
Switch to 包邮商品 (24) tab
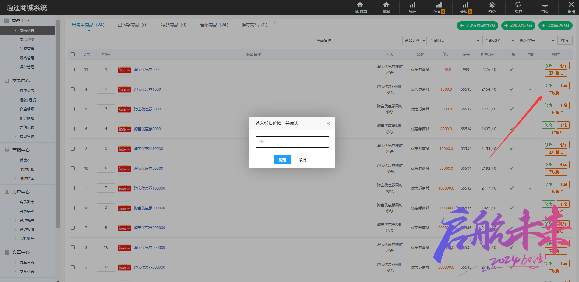tap(214, 25)
